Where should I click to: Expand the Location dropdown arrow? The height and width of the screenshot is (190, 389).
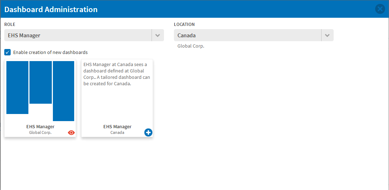[328, 35]
